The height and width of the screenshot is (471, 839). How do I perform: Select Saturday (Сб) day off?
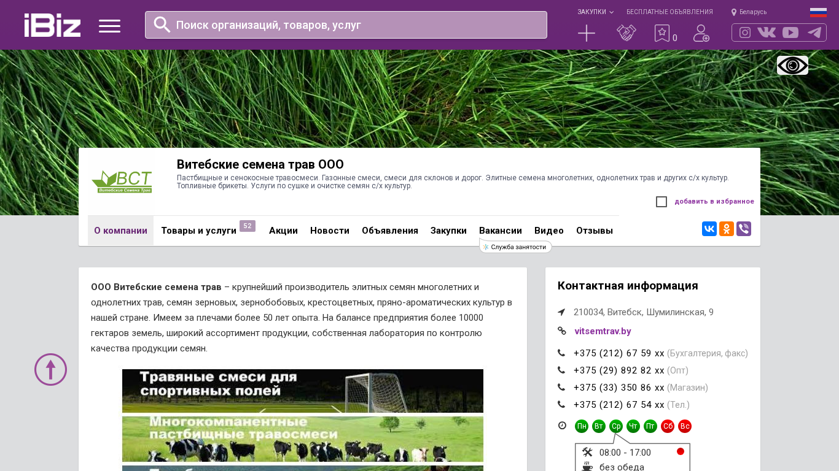pyautogui.click(x=668, y=426)
